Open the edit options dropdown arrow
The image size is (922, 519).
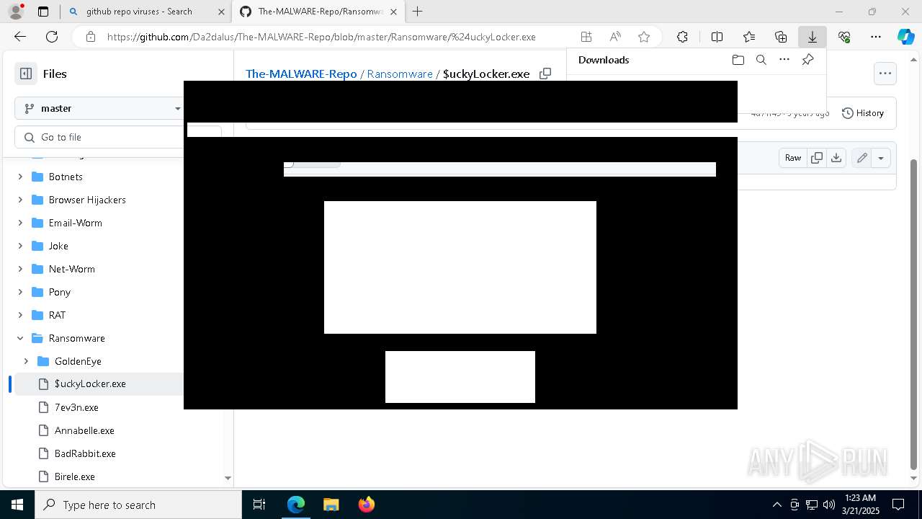click(x=881, y=158)
